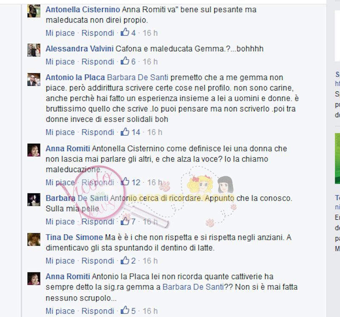Click the thumbs-up icon with 14 likes
This screenshot has width=340, height=317.
125,132
